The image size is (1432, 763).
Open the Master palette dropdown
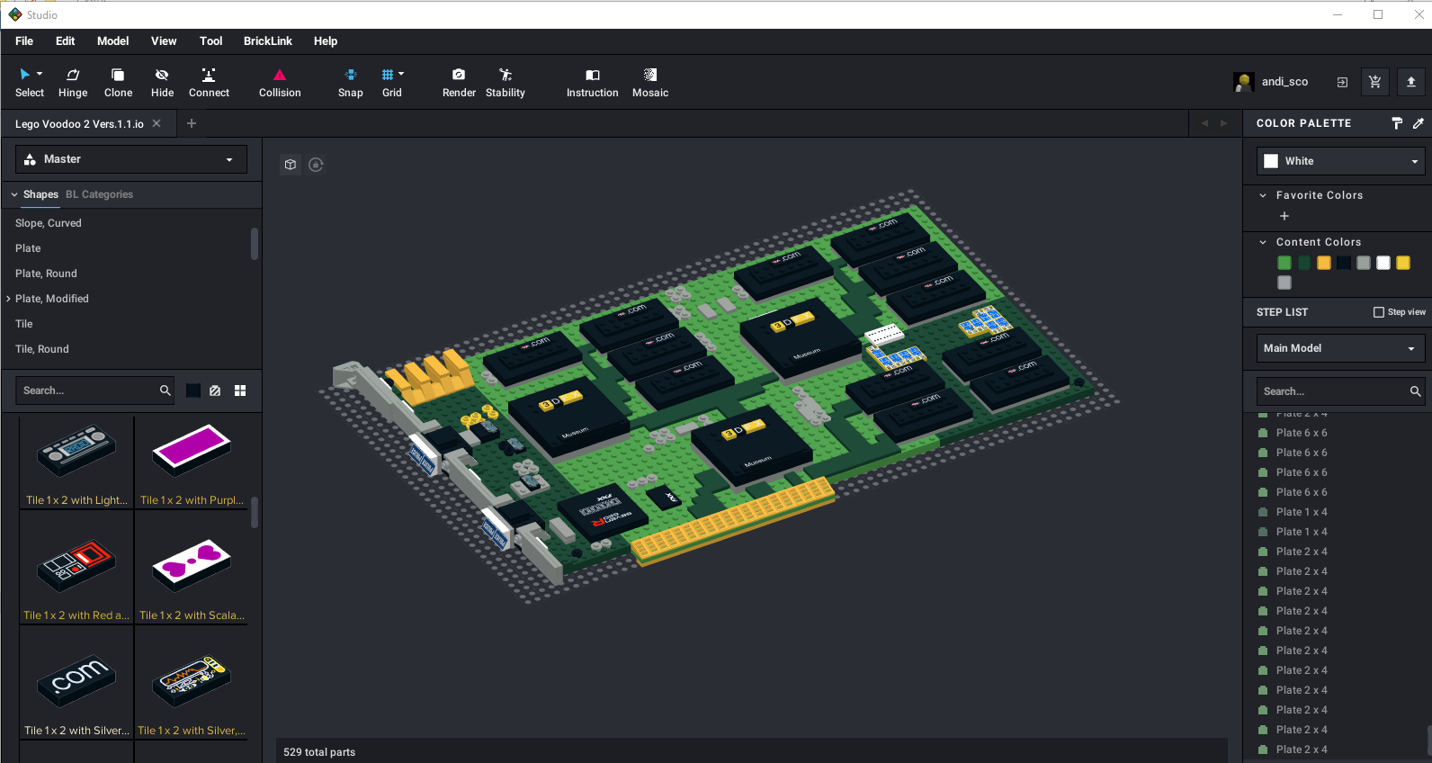coord(131,159)
